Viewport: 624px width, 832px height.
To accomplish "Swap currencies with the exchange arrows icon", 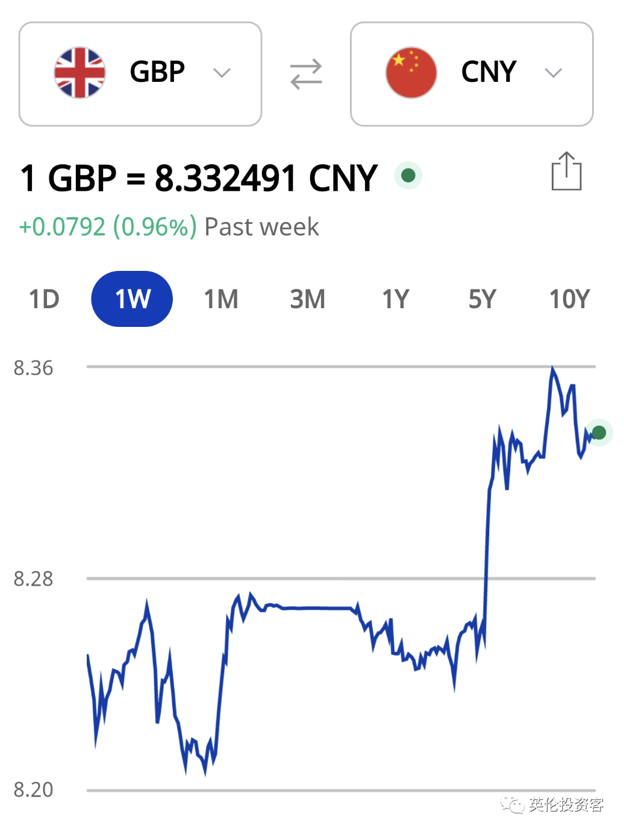I will click(306, 73).
